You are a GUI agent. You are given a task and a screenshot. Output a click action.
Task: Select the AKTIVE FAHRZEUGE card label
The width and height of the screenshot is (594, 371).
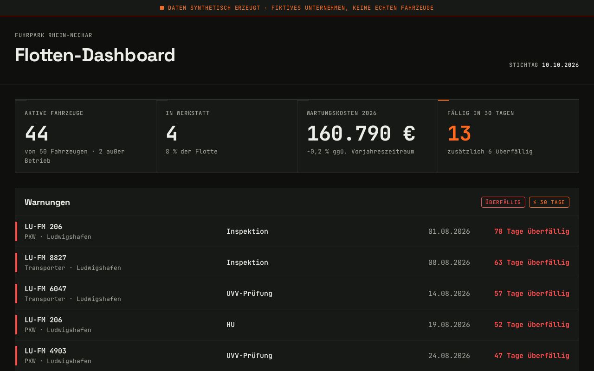tap(54, 113)
